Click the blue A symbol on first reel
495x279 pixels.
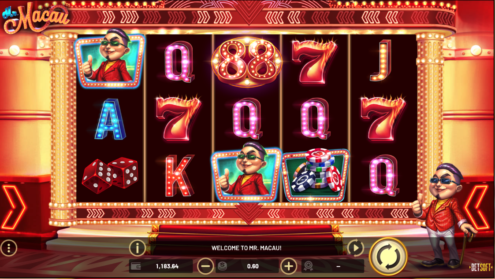tap(110, 119)
